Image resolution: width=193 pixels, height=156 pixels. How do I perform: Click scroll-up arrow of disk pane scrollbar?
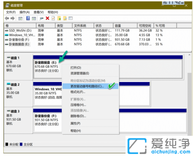(189, 55)
